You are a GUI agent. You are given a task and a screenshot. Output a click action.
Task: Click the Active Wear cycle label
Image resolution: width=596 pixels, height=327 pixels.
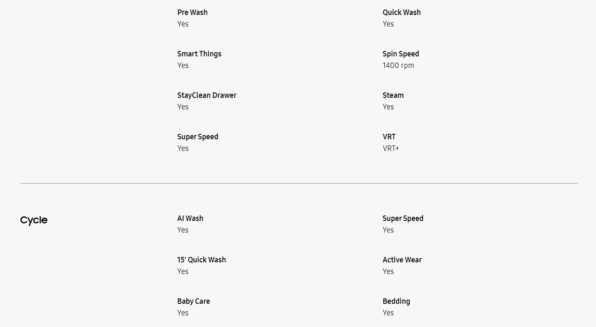402,260
